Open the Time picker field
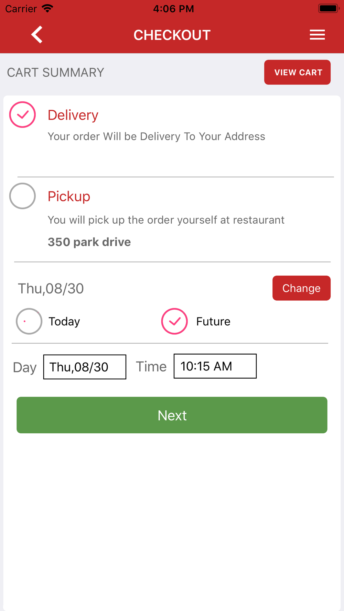344x611 pixels. (x=215, y=366)
